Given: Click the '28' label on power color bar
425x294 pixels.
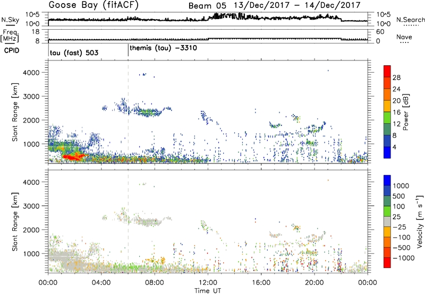Looking at the screenshot, I should pyautogui.click(x=396, y=77).
